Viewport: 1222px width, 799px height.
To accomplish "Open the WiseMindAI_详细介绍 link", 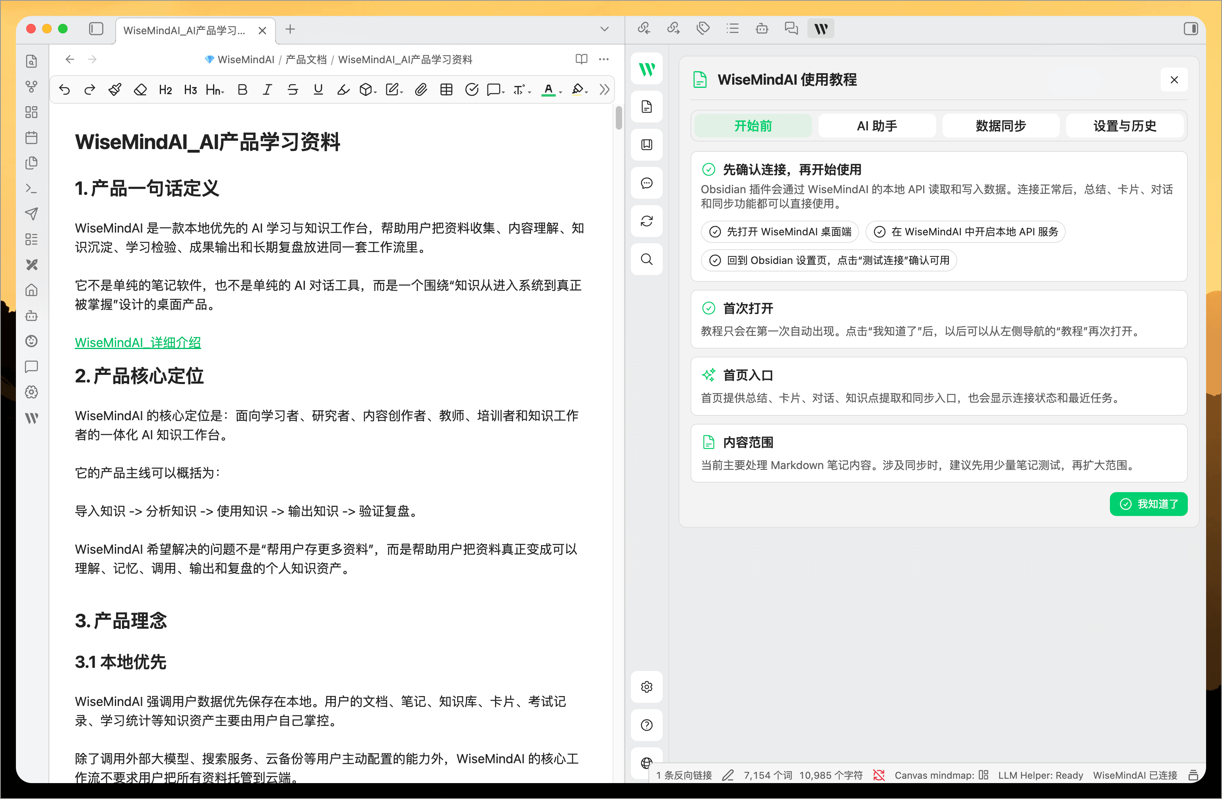I will coord(138,343).
